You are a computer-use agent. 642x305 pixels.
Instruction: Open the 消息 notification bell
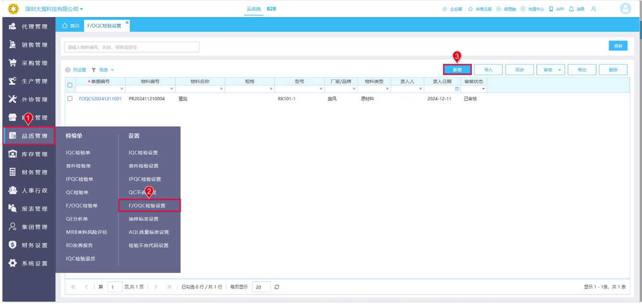point(577,9)
